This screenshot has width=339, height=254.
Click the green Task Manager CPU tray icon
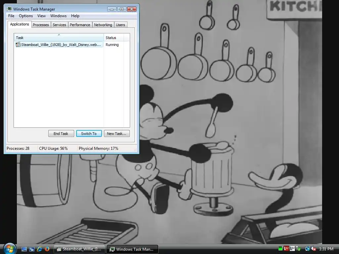(x=280, y=249)
